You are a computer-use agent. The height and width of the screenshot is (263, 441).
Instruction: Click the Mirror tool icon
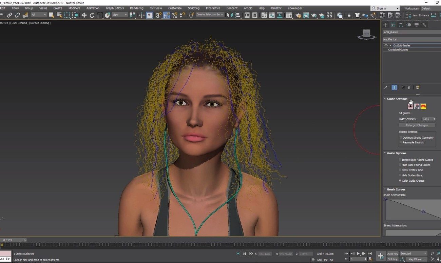[231, 15]
